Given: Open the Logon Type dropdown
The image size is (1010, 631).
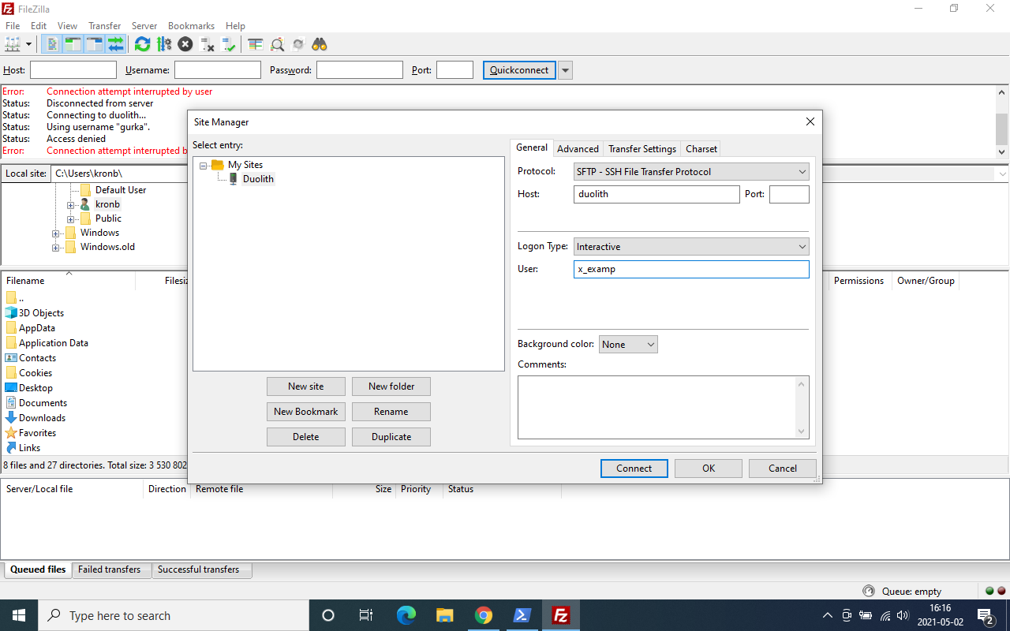Looking at the screenshot, I should click(x=691, y=247).
